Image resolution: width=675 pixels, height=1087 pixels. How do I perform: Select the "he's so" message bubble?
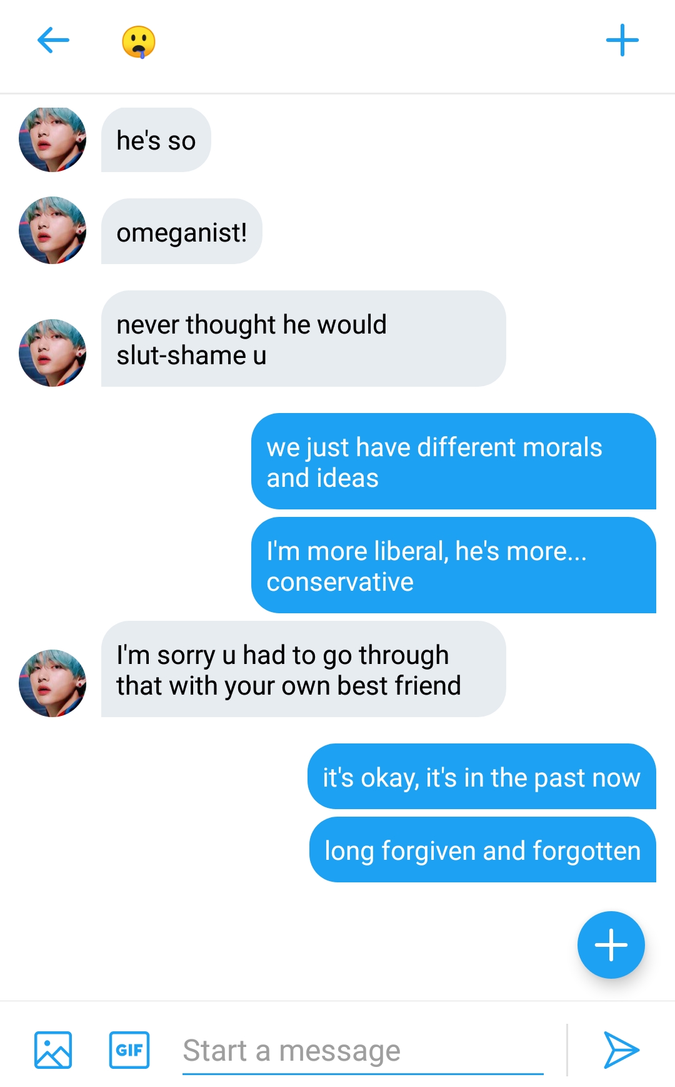(x=156, y=140)
